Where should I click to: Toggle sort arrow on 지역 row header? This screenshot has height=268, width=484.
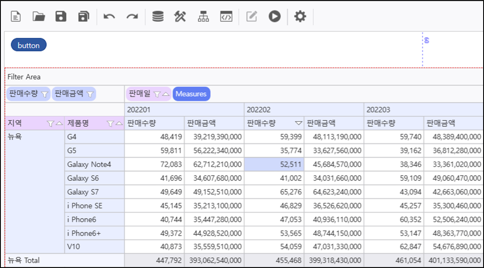[x=59, y=124]
